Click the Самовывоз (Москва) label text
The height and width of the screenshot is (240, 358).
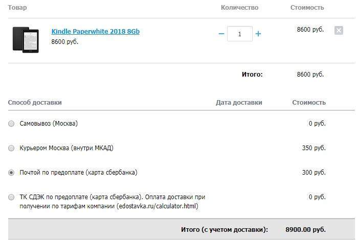49,124
